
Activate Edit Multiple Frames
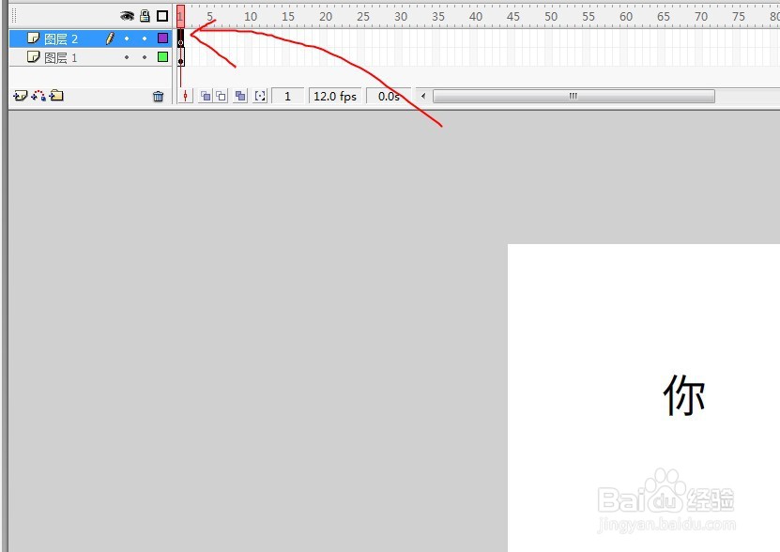pos(241,96)
